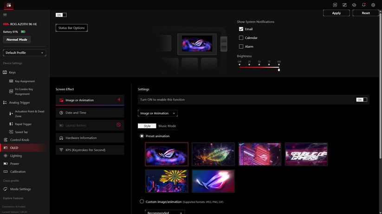Click the Apply button
The image size is (382, 214).
coord(336,13)
